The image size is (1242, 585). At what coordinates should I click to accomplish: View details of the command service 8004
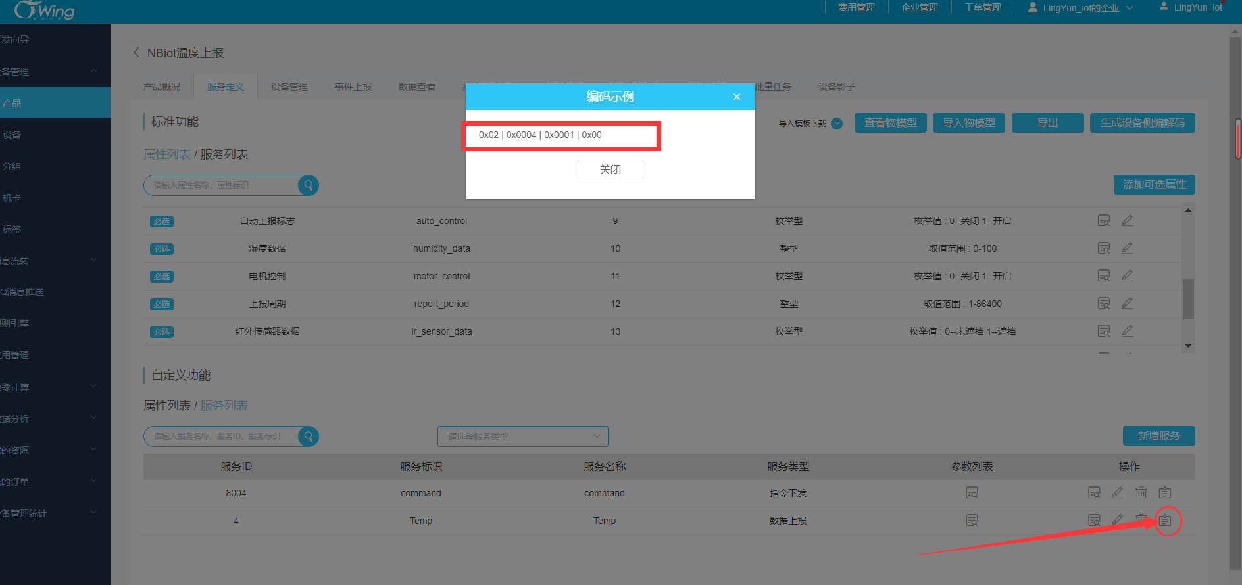1094,493
